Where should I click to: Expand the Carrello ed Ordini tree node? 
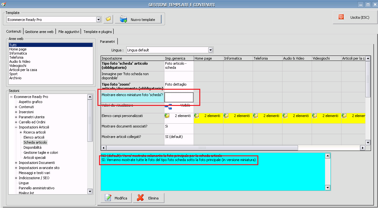(16, 122)
